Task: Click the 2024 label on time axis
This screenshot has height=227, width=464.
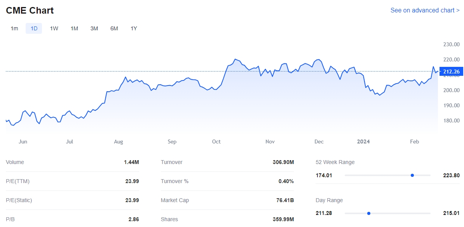Action: (x=363, y=141)
